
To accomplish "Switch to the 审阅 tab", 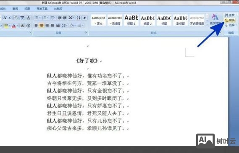I will (x=15, y=9).
